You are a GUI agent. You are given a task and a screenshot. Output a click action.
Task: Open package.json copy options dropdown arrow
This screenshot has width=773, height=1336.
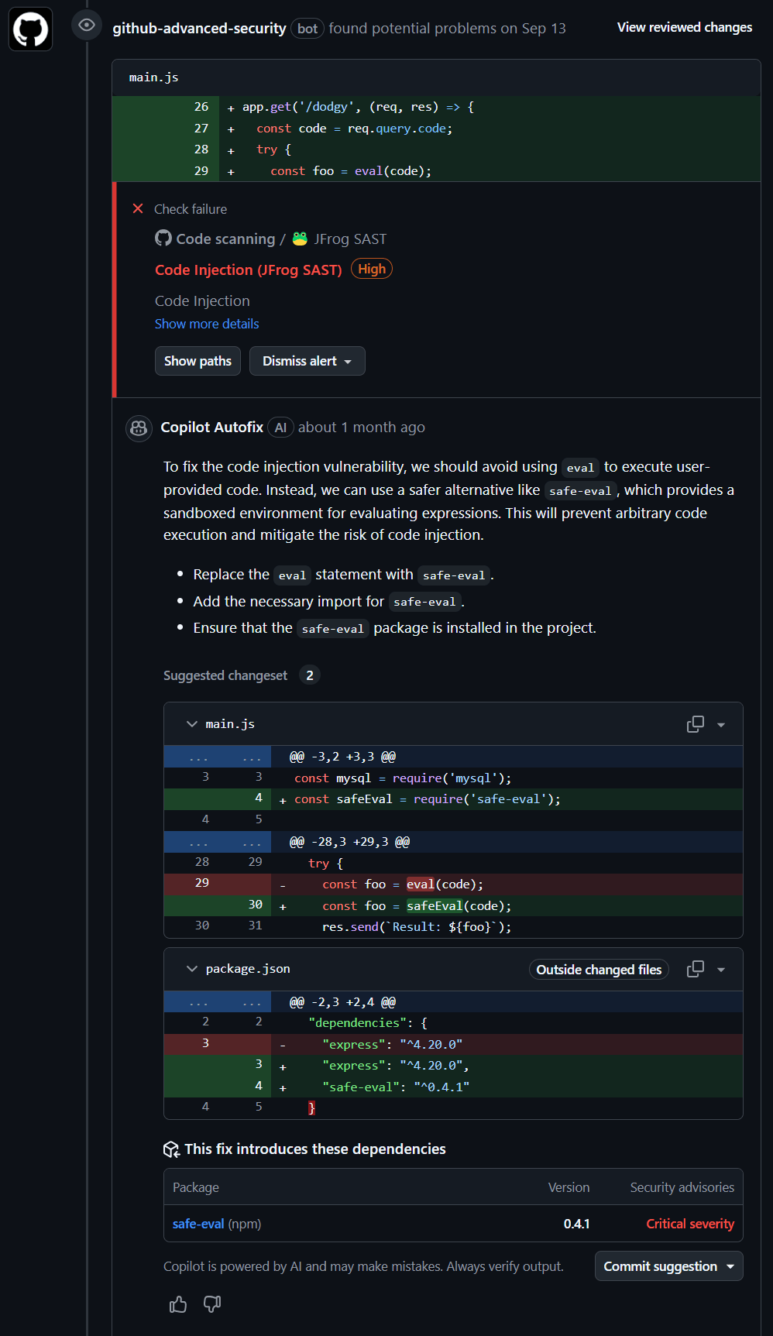point(721,970)
